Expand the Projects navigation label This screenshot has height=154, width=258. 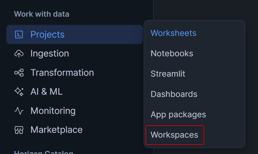(x=47, y=34)
